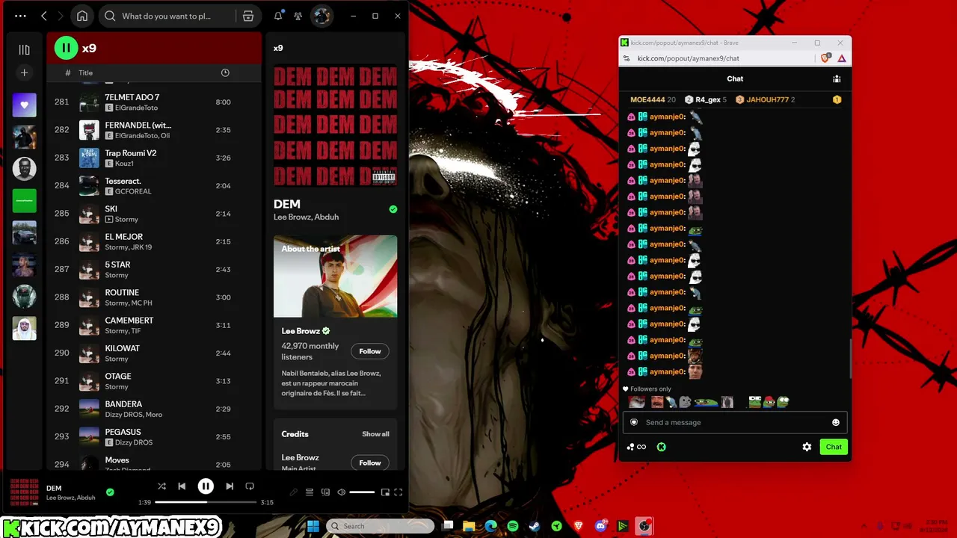This screenshot has height=538, width=957.
Task: Click the Spotify search box
Action: (x=166, y=16)
